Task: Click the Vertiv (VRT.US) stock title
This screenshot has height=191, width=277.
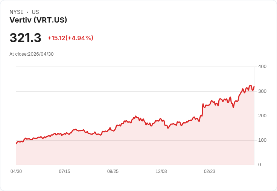Action: point(38,20)
